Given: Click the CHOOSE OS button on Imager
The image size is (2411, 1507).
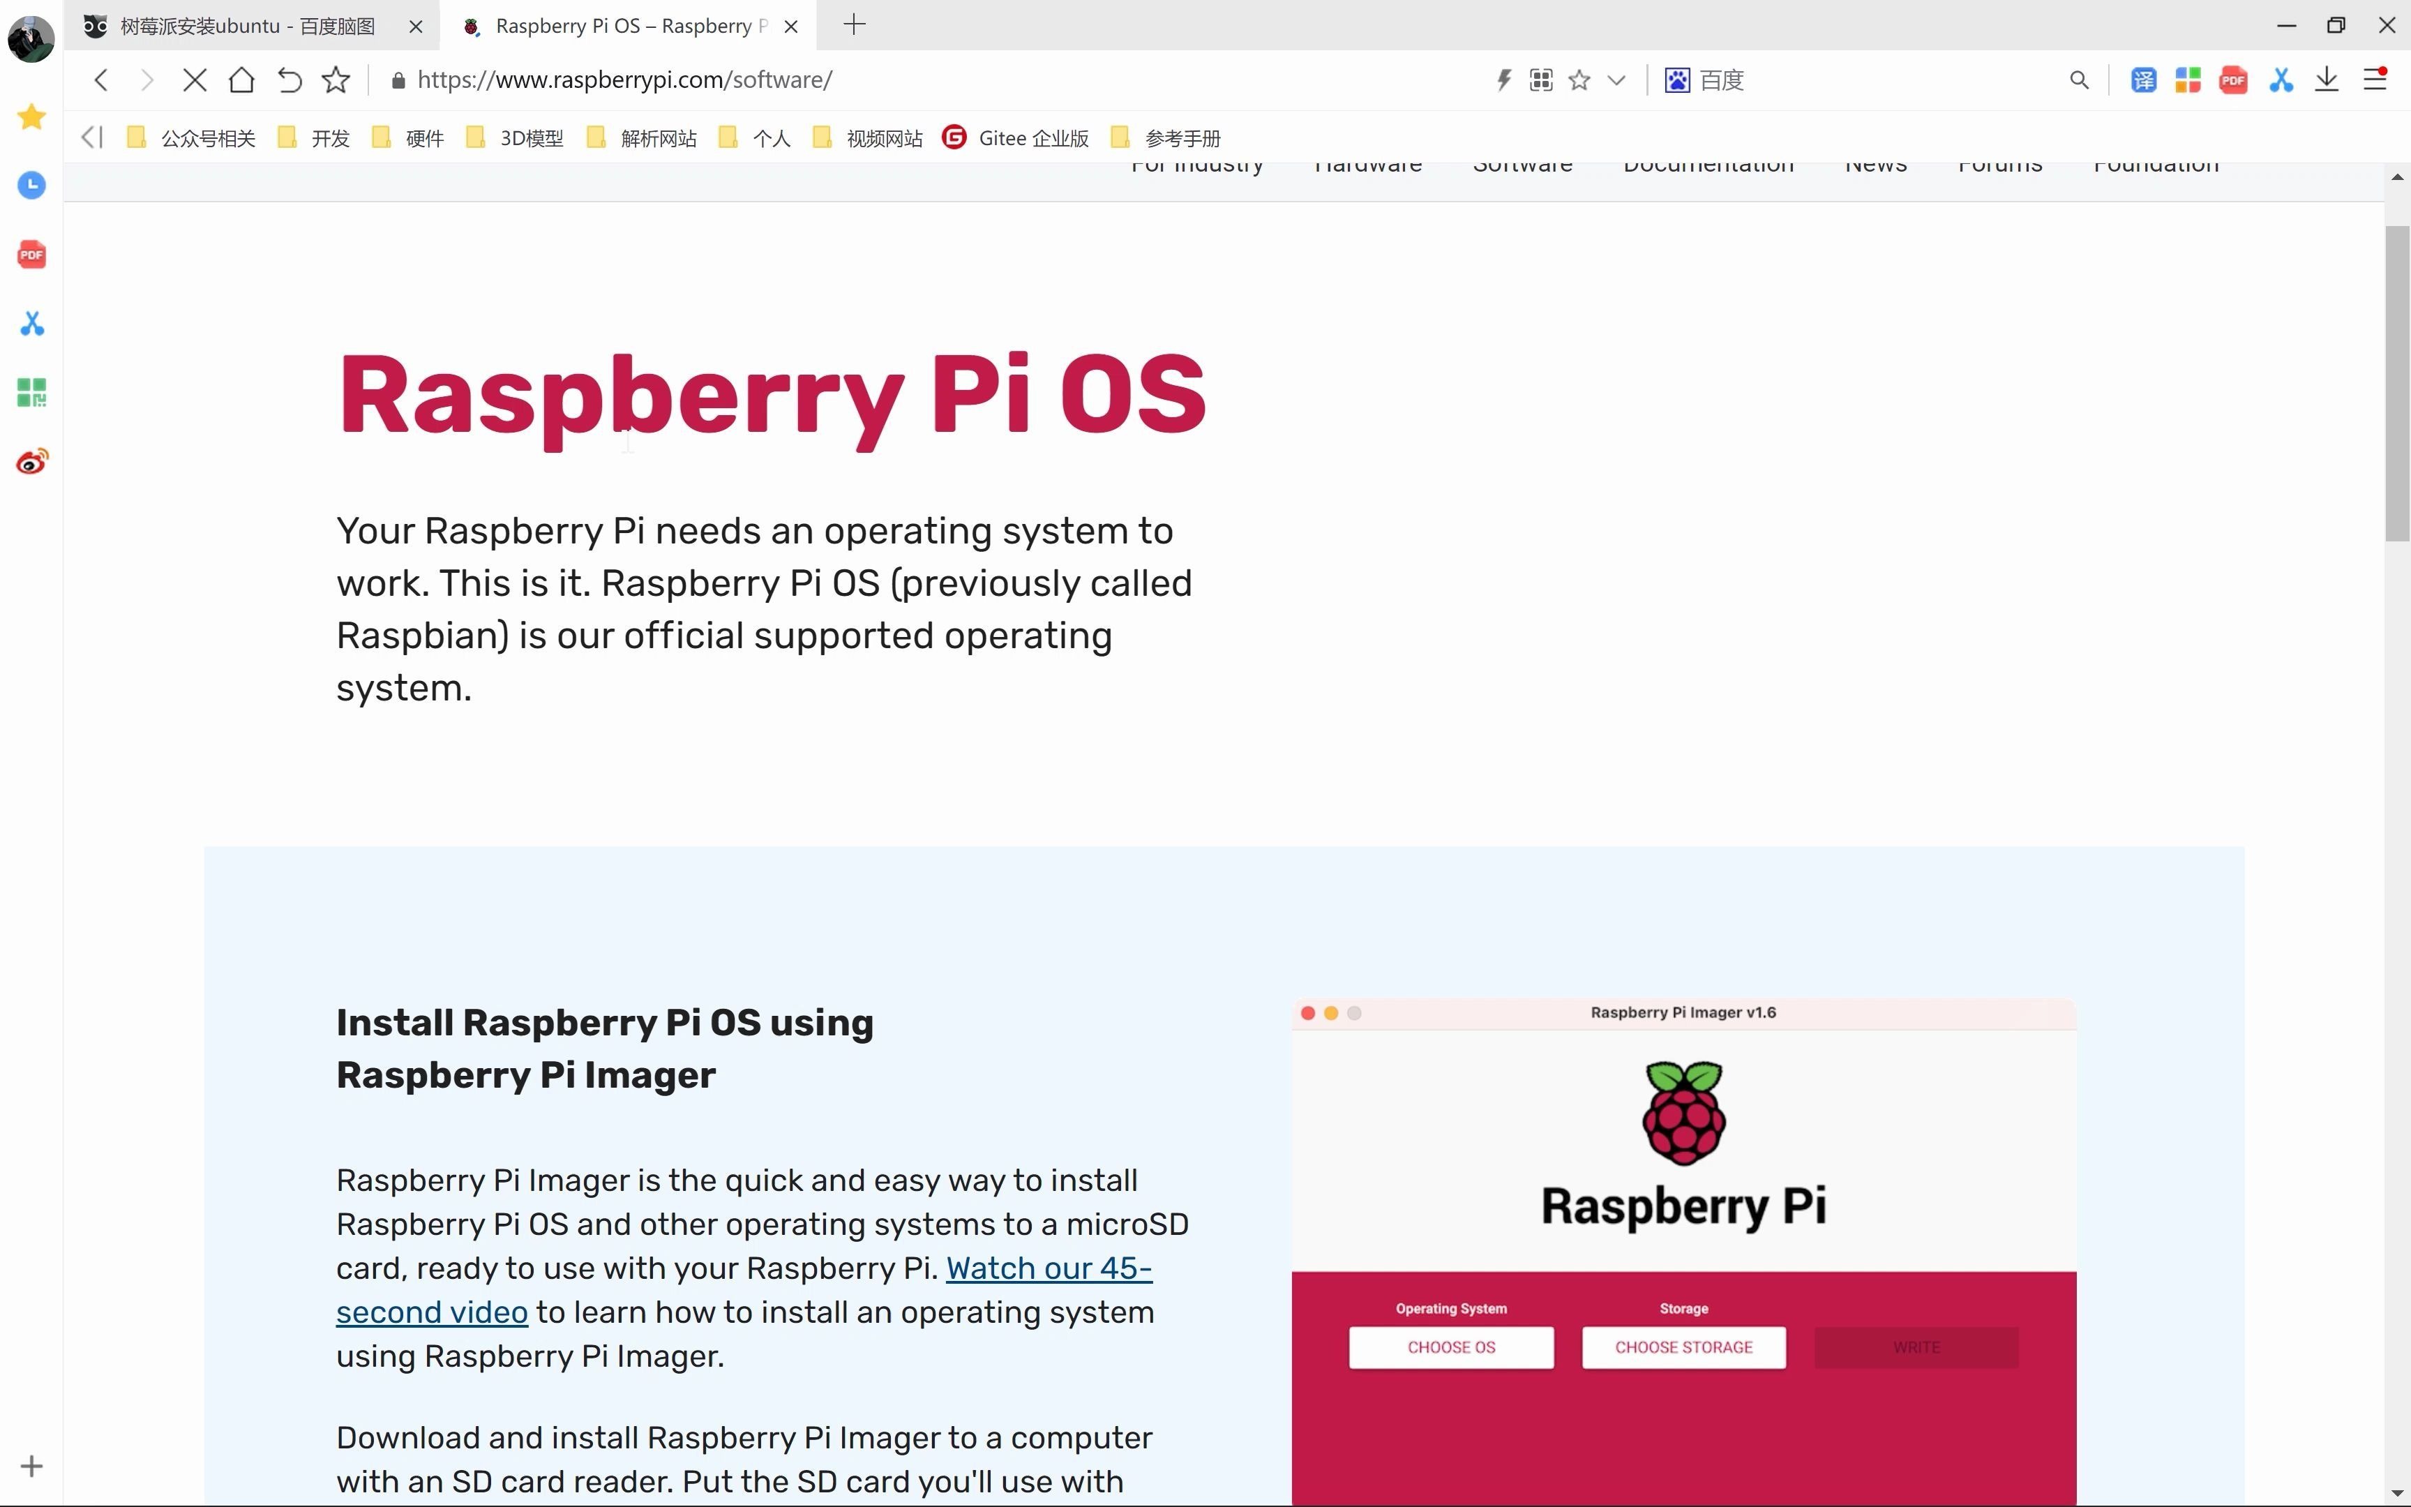Looking at the screenshot, I should click(x=1451, y=1347).
